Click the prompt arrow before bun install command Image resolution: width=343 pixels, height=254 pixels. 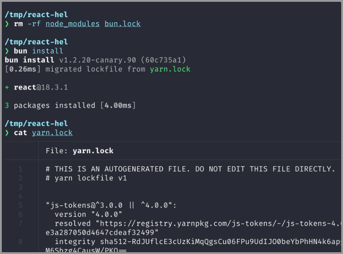(x=7, y=51)
